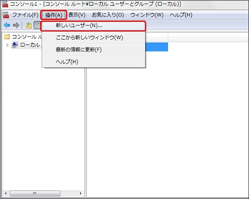Click the blue Back arrow icon
The width and height of the screenshot is (249, 199).
(x=7, y=25)
